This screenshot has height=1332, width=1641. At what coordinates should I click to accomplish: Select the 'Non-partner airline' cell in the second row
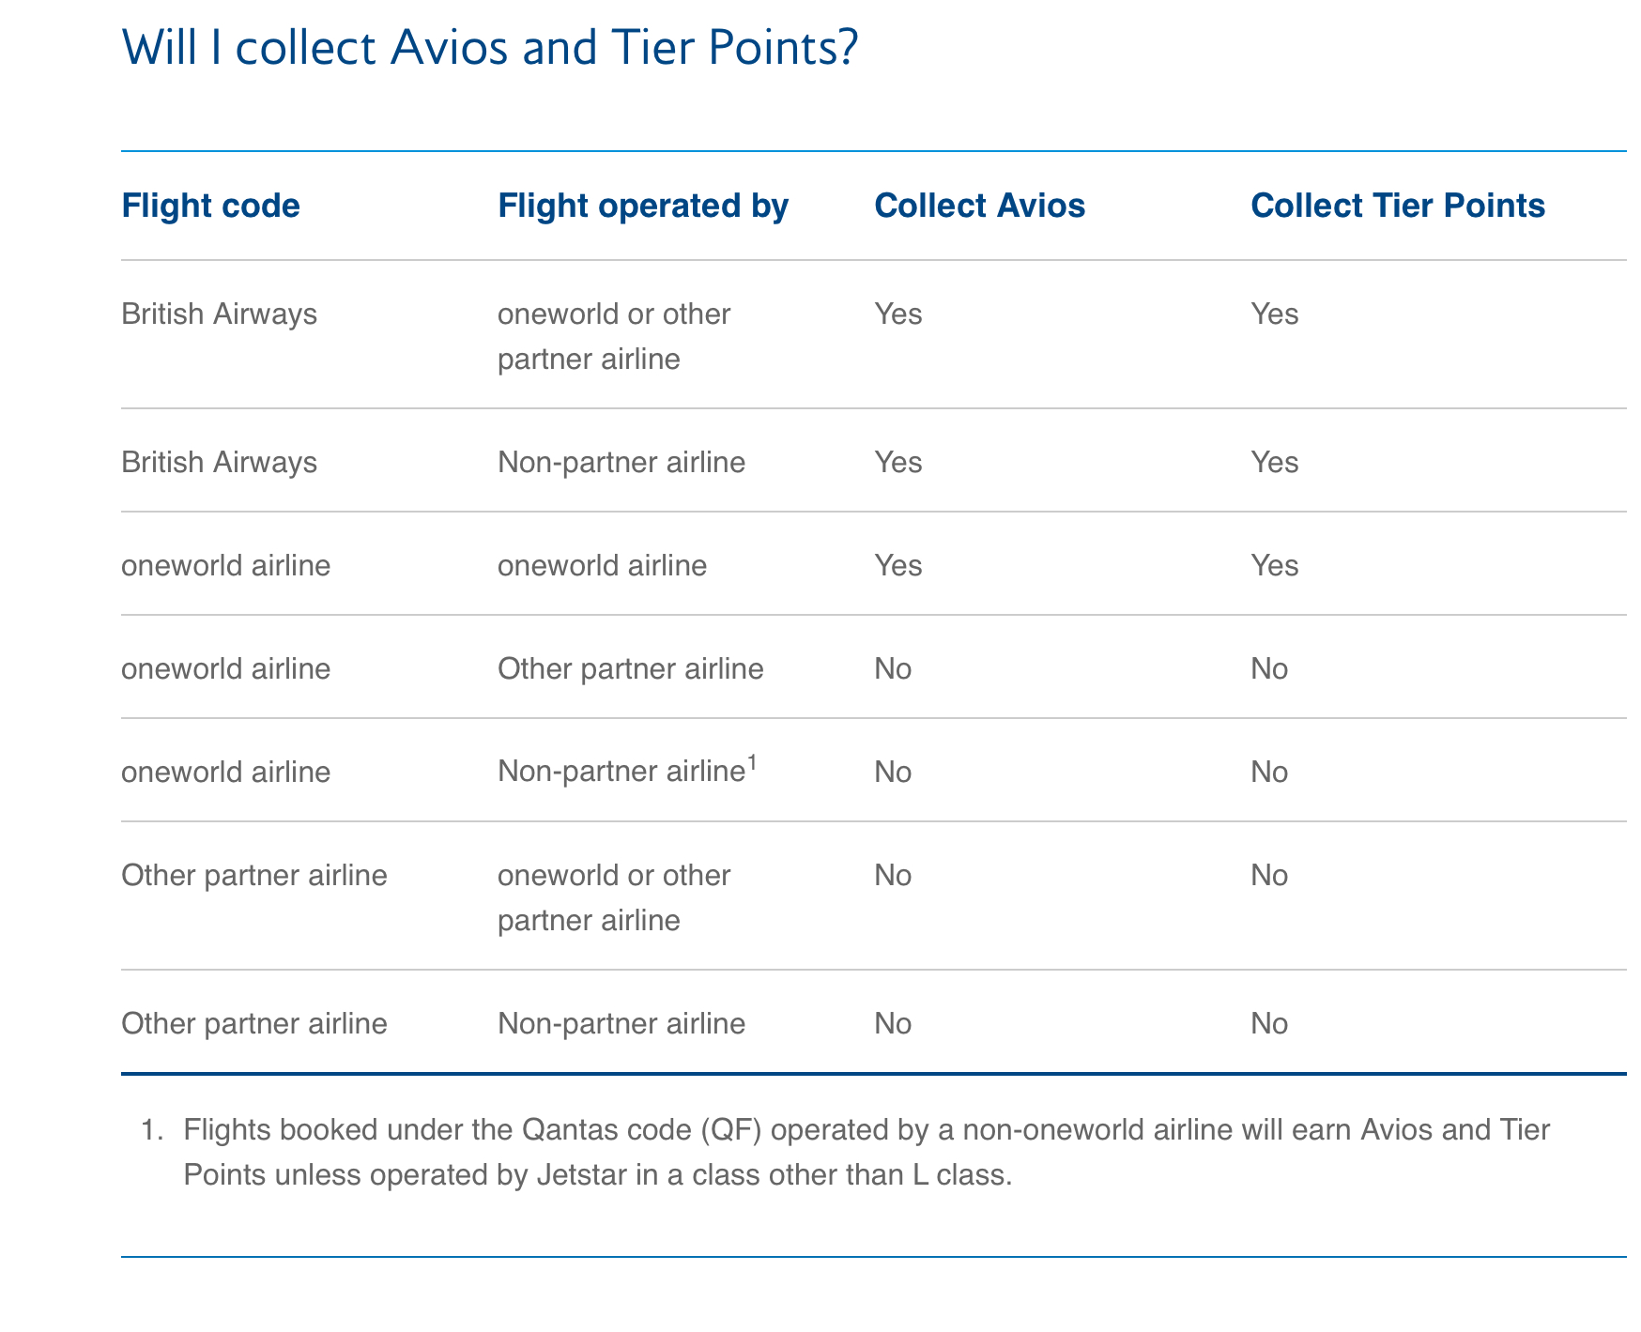(x=621, y=462)
